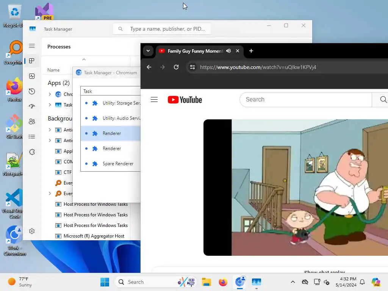The image size is (388, 291).
Task: Open Windows Start menu
Action: click(105, 282)
